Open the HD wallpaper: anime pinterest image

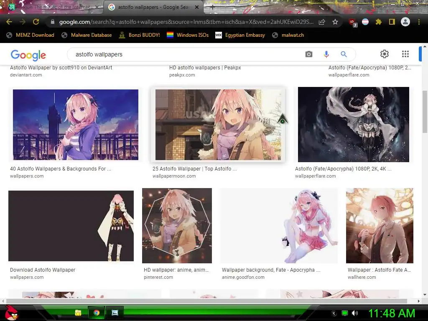click(x=177, y=225)
